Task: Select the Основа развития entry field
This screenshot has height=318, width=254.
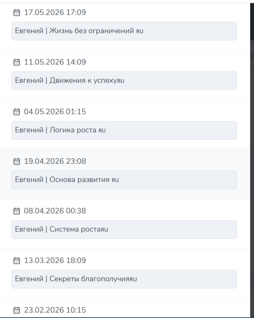Action: pyautogui.click(x=124, y=180)
